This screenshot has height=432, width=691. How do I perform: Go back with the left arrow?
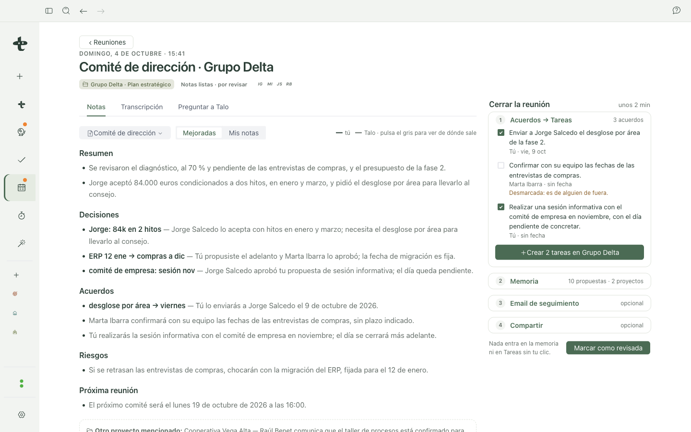point(83,11)
